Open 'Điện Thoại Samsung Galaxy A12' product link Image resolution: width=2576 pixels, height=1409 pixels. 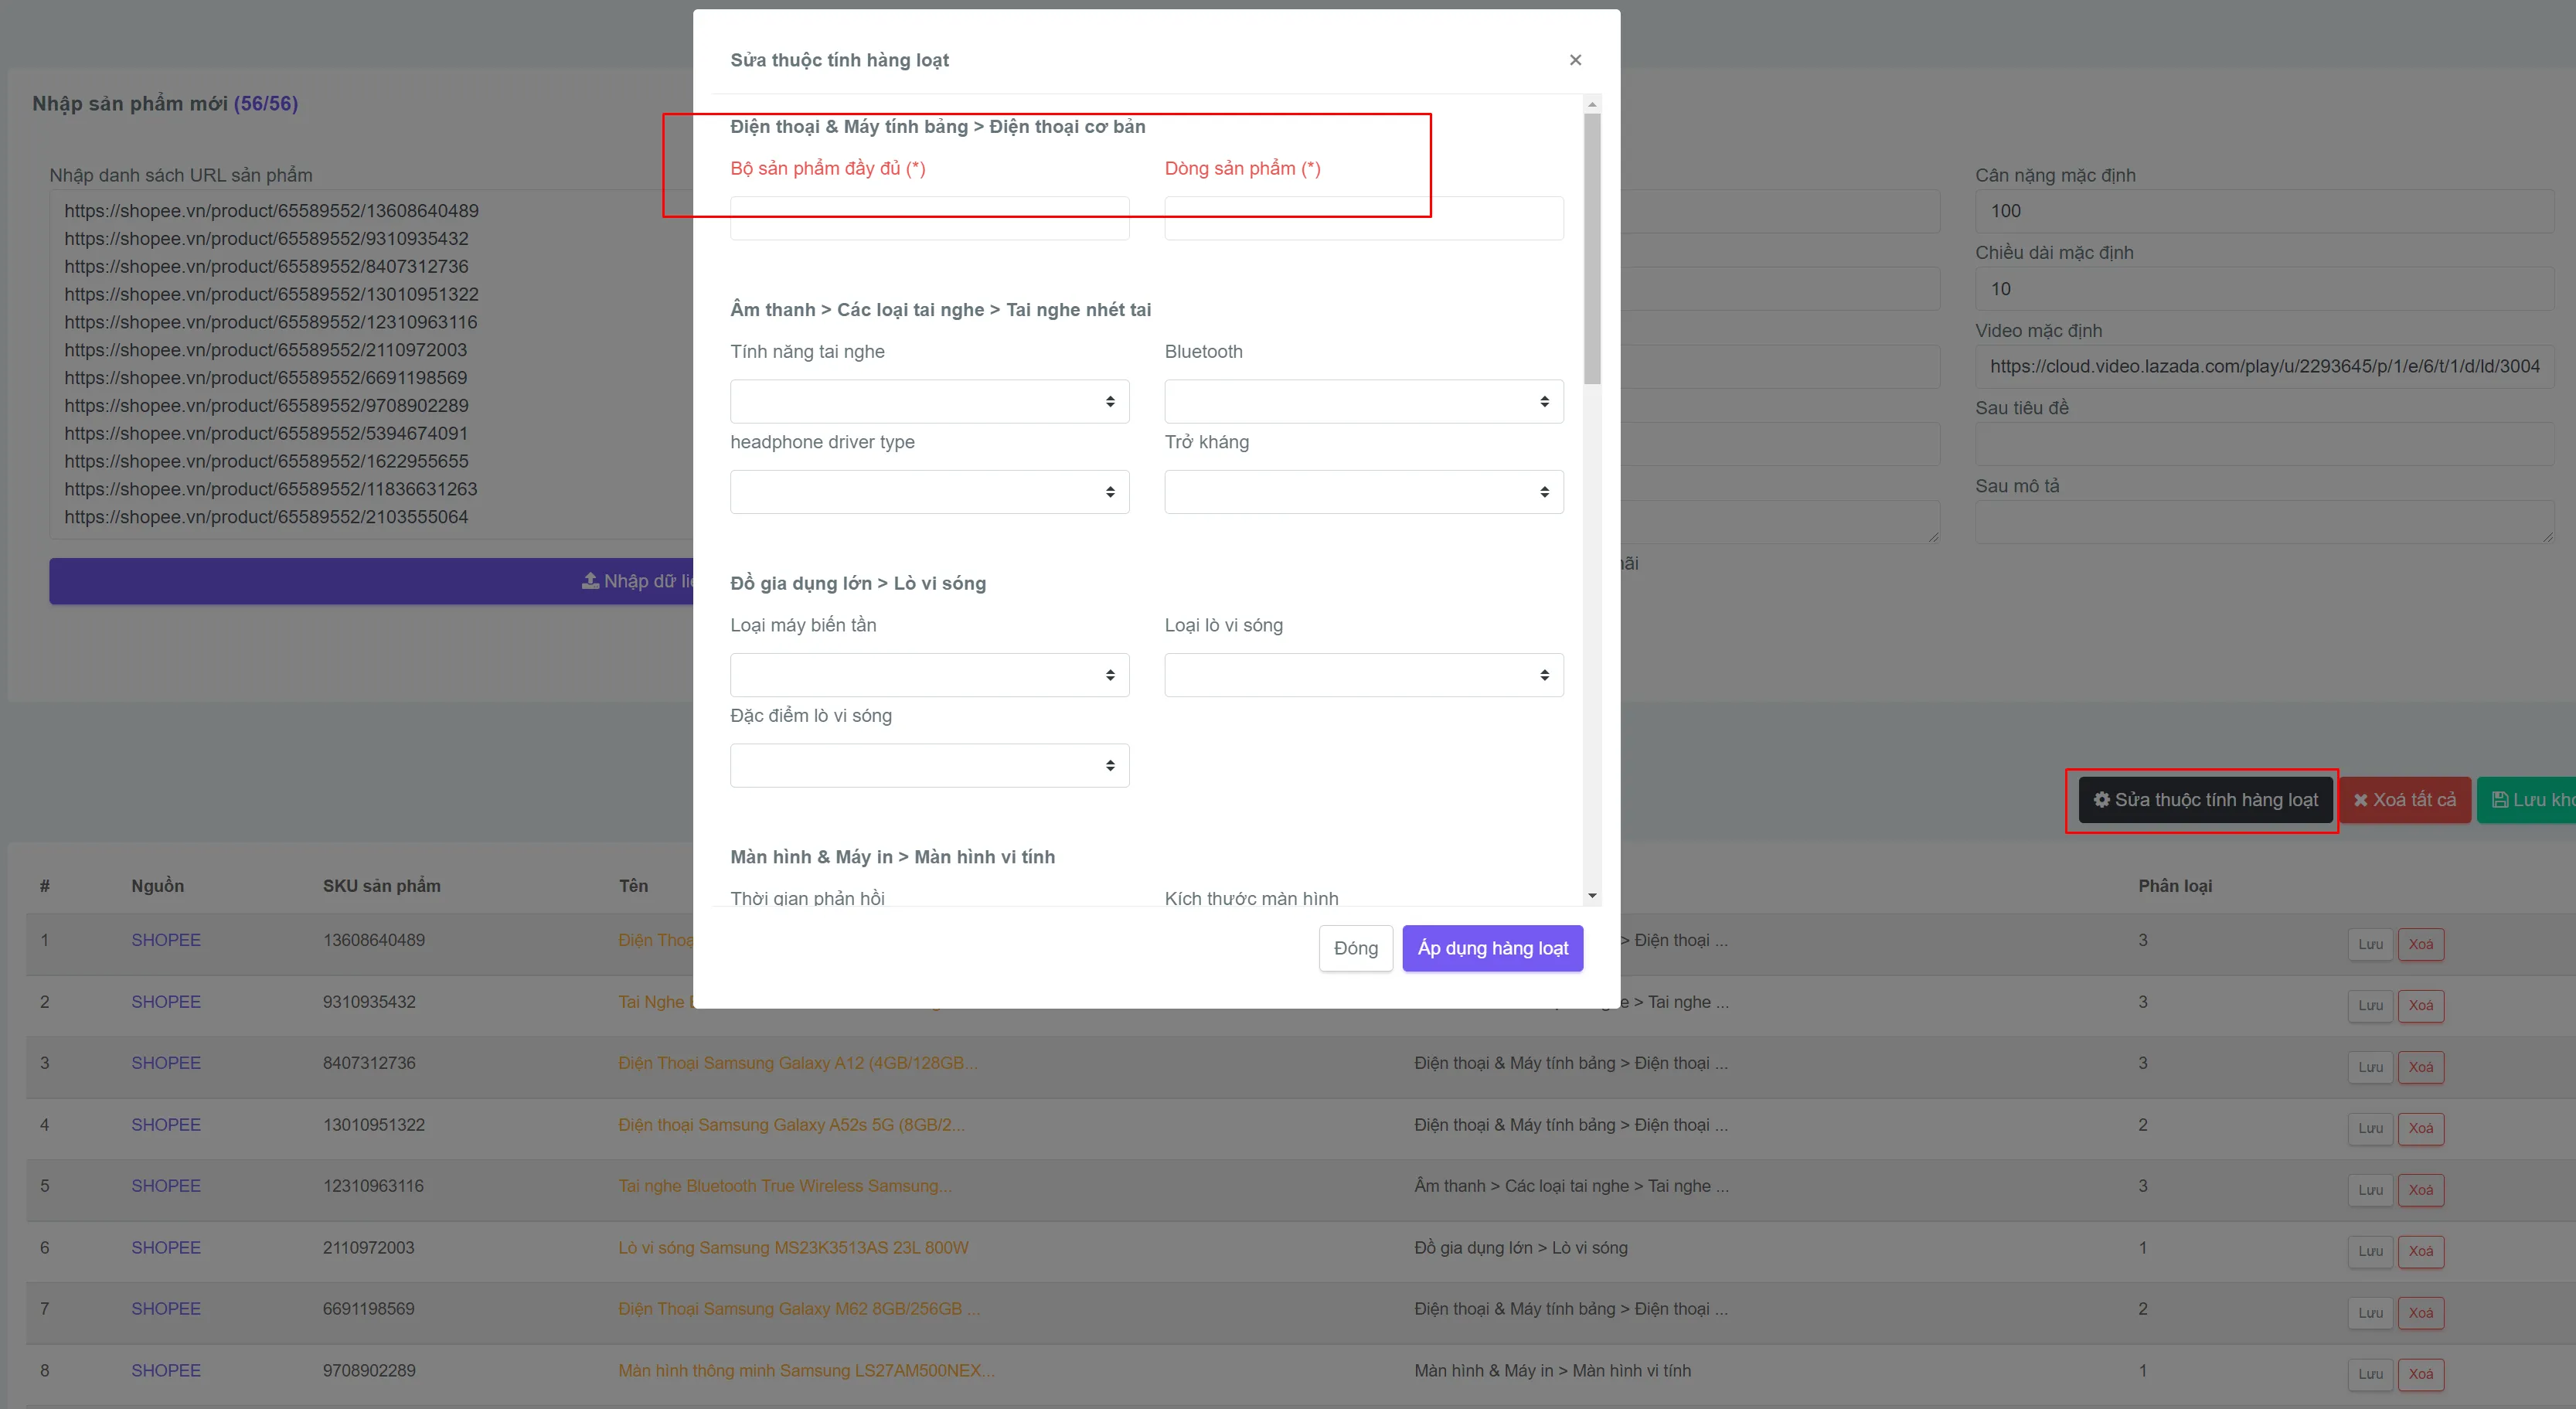[x=797, y=1063]
